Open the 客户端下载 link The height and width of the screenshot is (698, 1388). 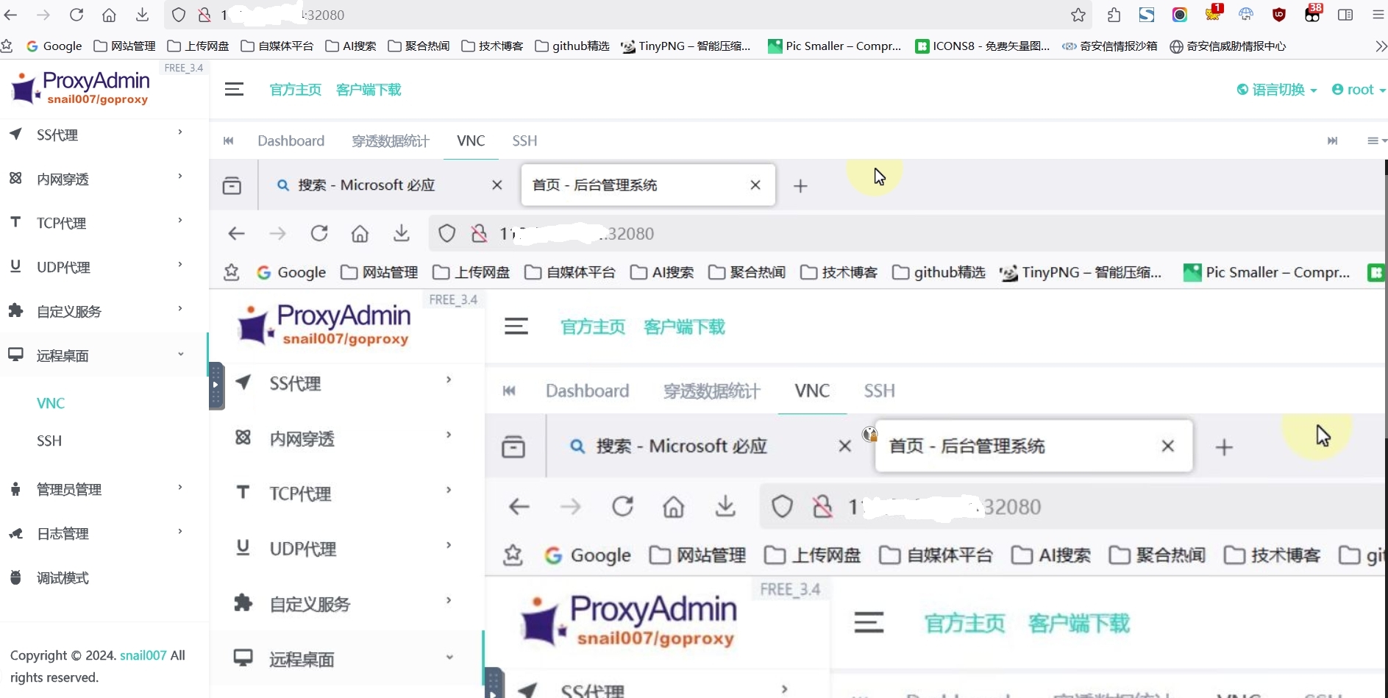pos(369,89)
